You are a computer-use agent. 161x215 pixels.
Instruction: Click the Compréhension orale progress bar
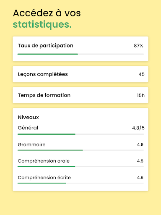point(80,167)
